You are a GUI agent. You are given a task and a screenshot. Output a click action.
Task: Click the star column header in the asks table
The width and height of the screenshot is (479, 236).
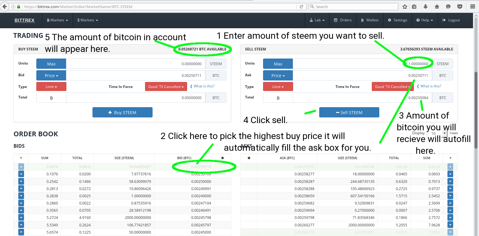click(249, 158)
